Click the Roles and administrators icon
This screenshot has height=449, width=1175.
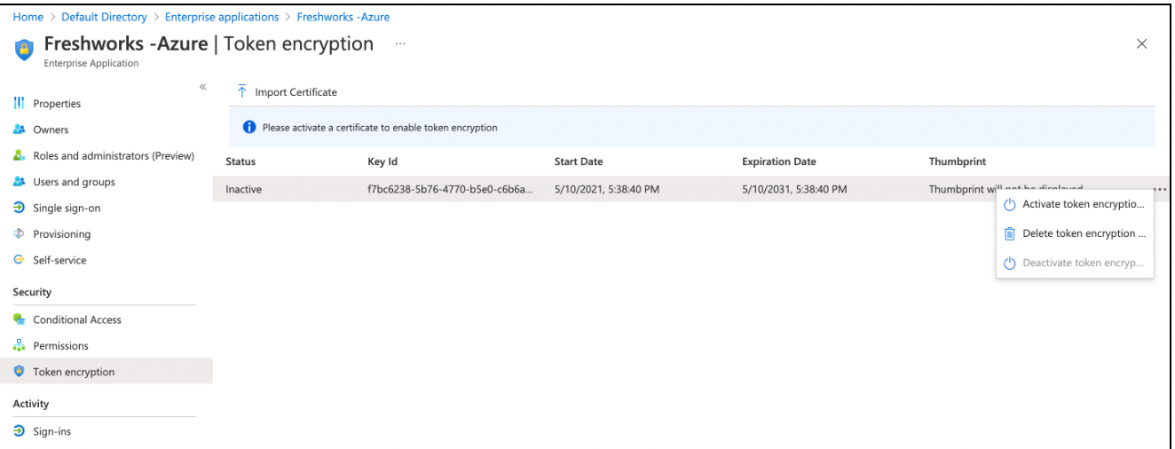tap(19, 155)
